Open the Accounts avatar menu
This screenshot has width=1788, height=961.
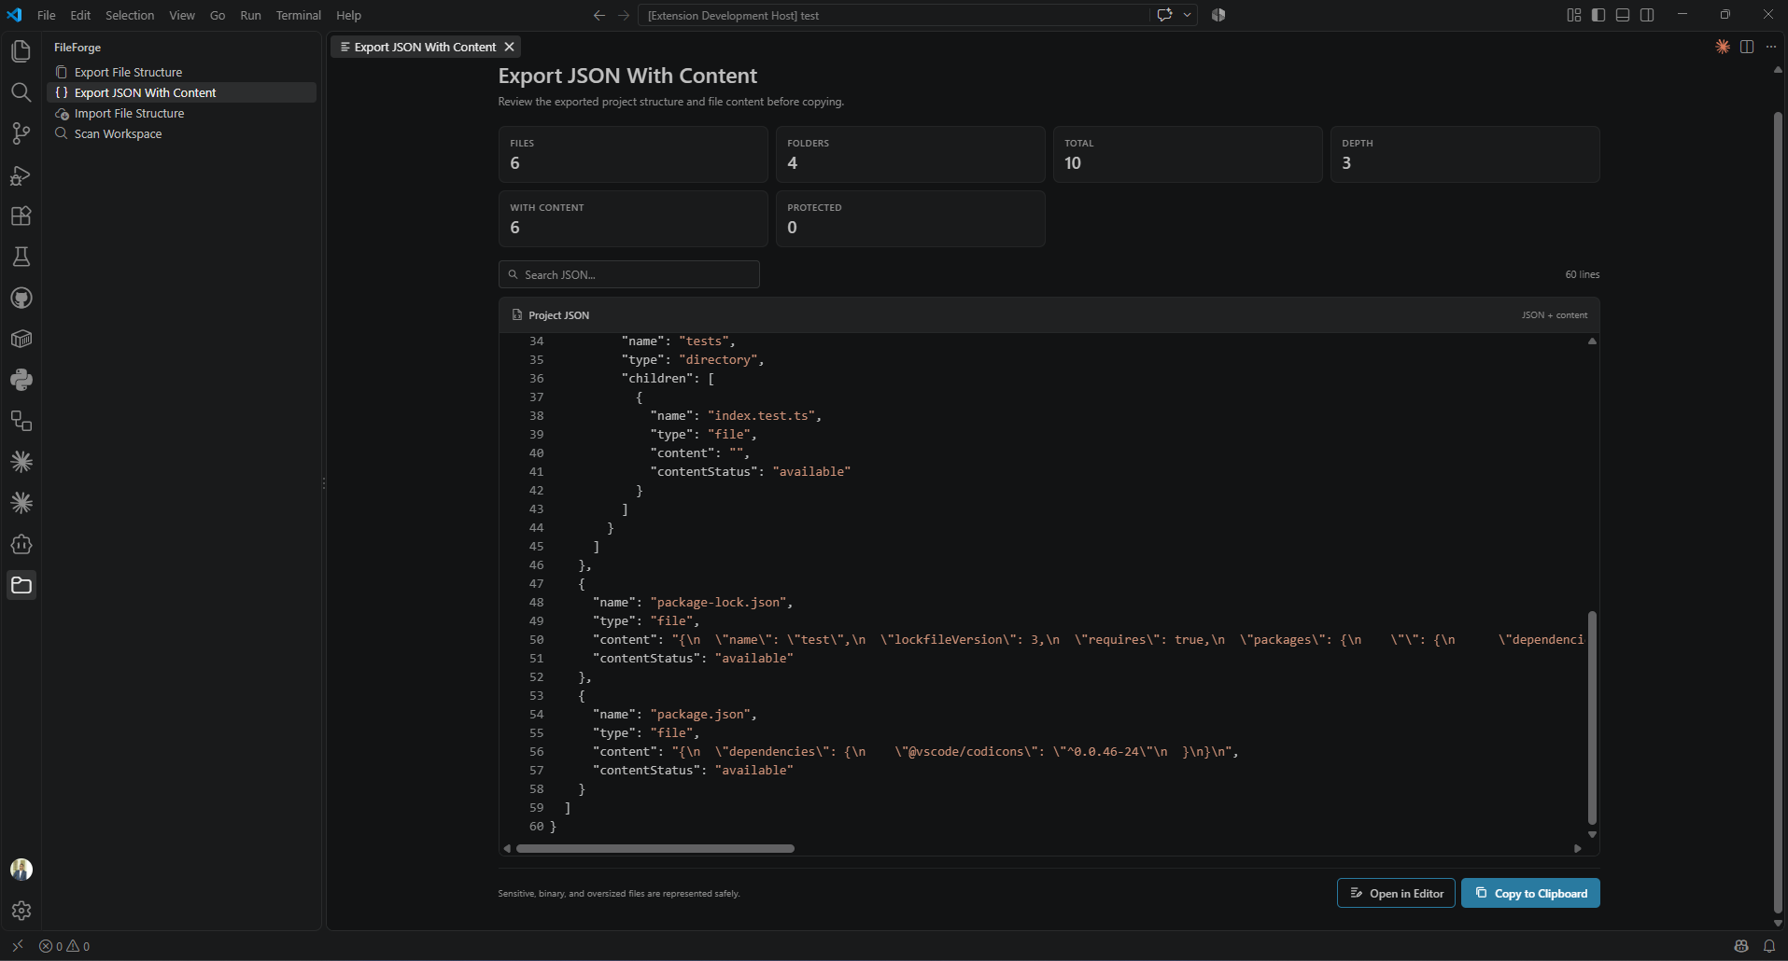pyautogui.click(x=21, y=870)
